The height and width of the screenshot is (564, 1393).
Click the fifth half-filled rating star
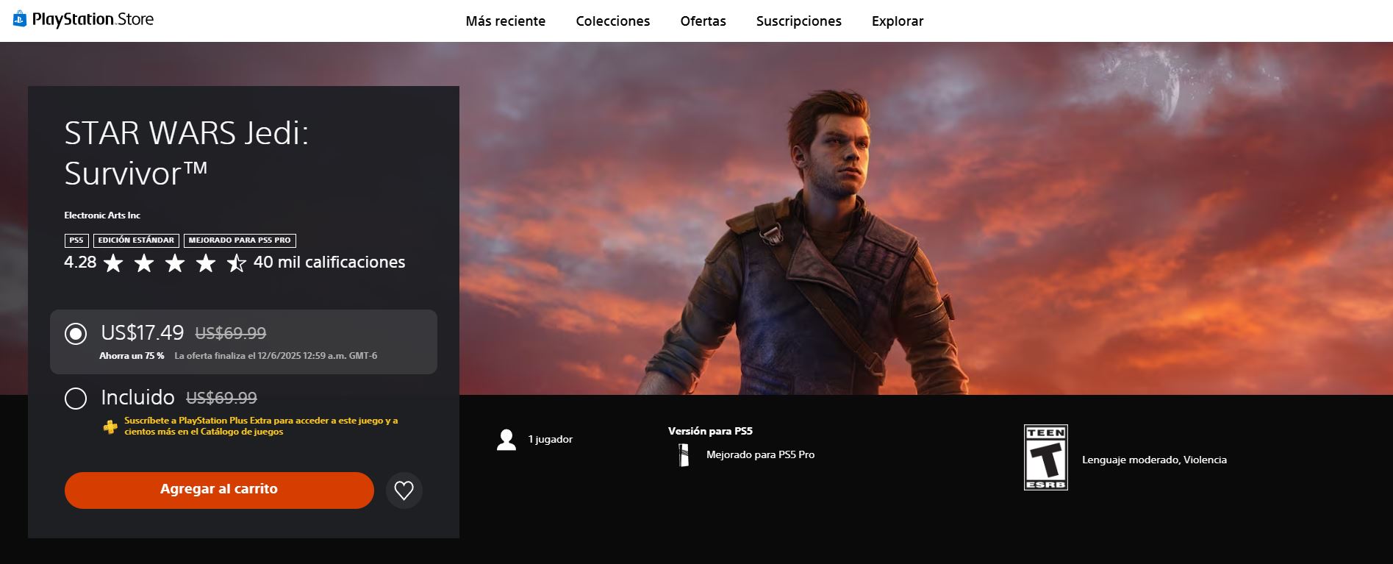(236, 263)
